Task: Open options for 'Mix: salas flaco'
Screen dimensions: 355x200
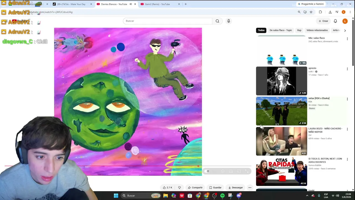Action: point(347,39)
